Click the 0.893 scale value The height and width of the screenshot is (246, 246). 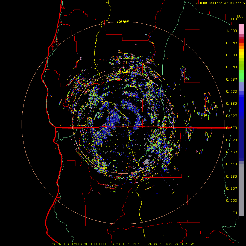coord(232,55)
